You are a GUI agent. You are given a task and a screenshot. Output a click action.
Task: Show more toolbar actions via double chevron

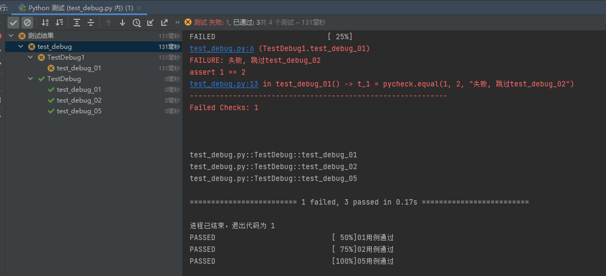pos(177,23)
